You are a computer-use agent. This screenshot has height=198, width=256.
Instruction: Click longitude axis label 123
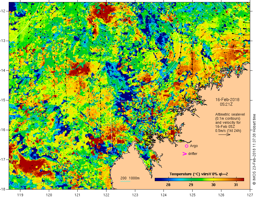point(135,195)
